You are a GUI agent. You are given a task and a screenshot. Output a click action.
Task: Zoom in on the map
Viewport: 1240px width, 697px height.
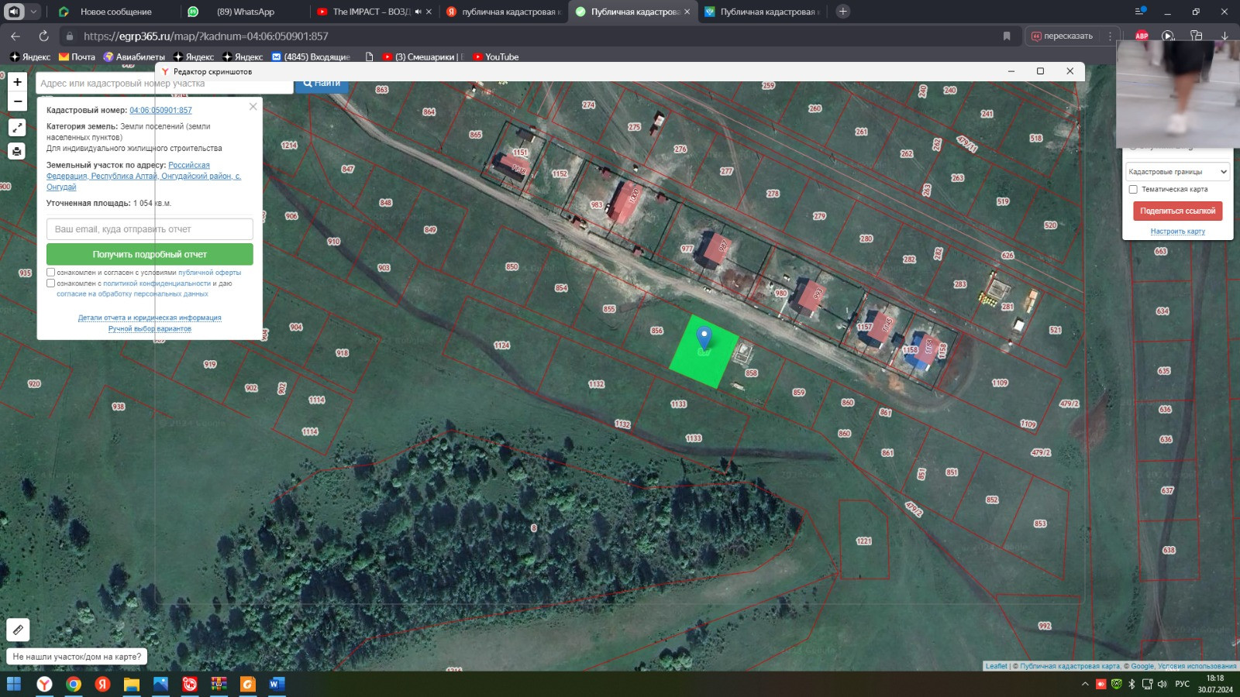click(17, 82)
